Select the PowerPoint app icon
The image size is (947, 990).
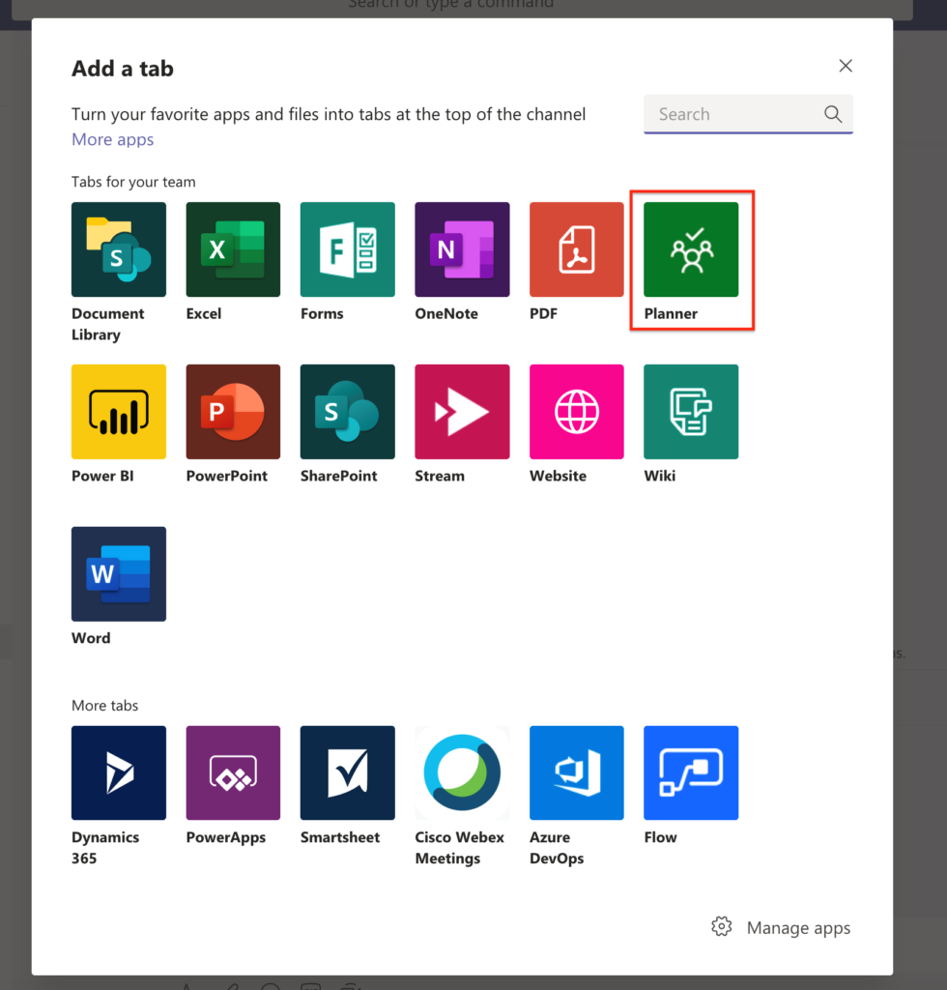tap(233, 412)
